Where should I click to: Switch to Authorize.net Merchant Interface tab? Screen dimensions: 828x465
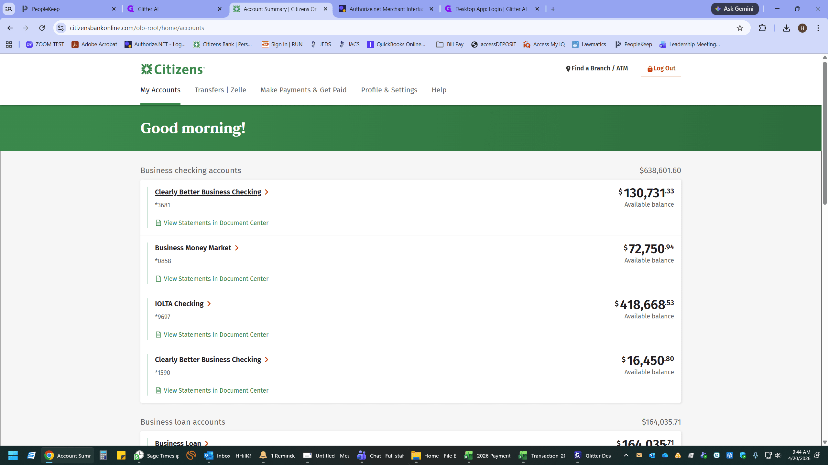pyautogui.click(x=386, y=9)
